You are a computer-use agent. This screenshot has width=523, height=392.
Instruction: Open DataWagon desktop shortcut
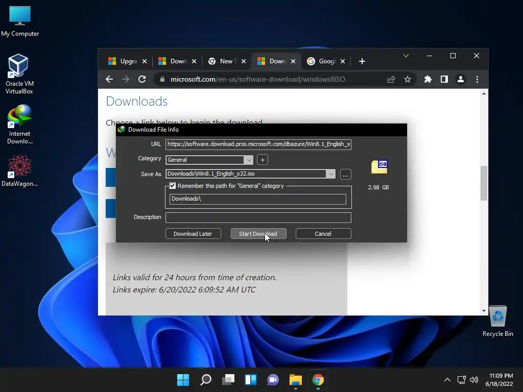19,170
